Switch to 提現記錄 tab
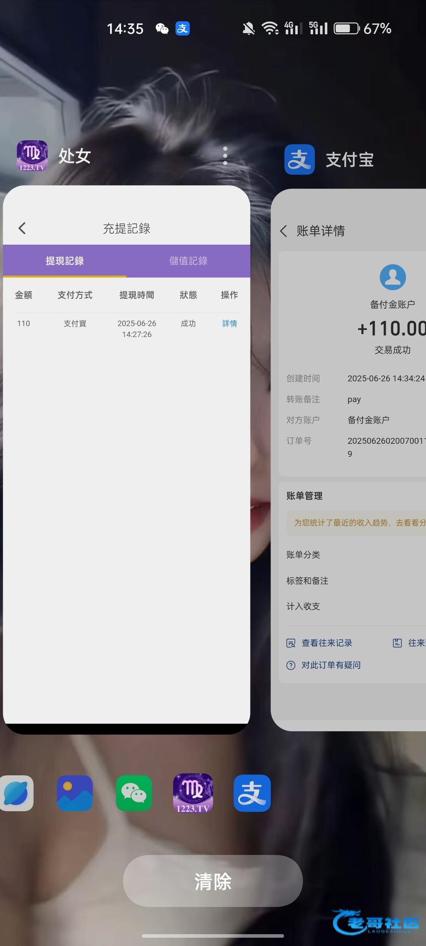The height and width of the screenshot is (946, 426). [x=65, y=261]
